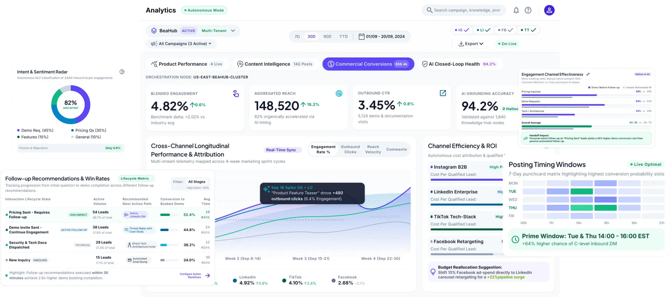
Task: Open the calendar date range icon
Action: click(361, 37)
